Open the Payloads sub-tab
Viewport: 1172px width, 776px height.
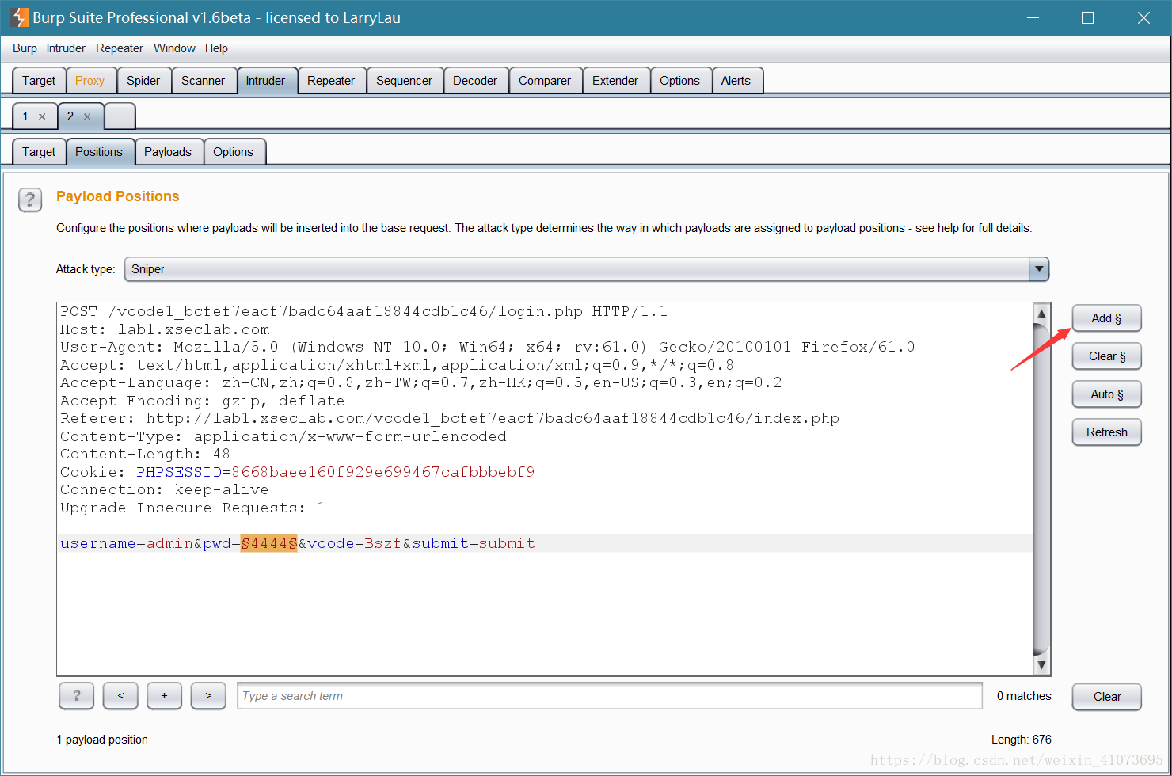168,152
